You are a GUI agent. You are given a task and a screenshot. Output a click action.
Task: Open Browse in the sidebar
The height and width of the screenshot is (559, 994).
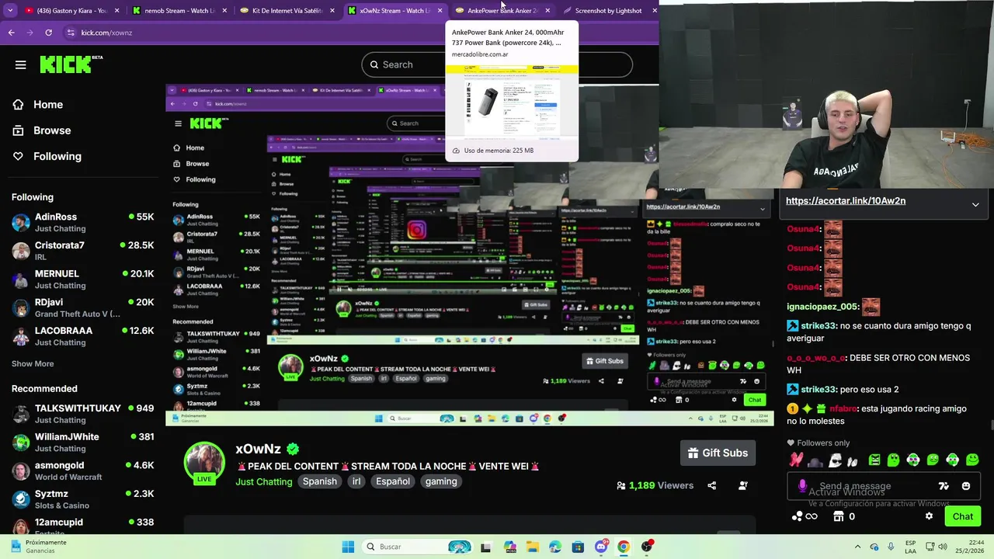[52, 130]
